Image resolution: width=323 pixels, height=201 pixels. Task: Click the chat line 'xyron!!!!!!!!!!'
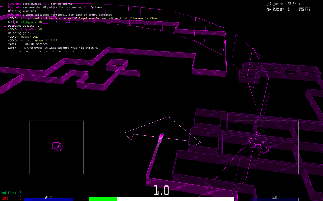[x=40, y=40]
